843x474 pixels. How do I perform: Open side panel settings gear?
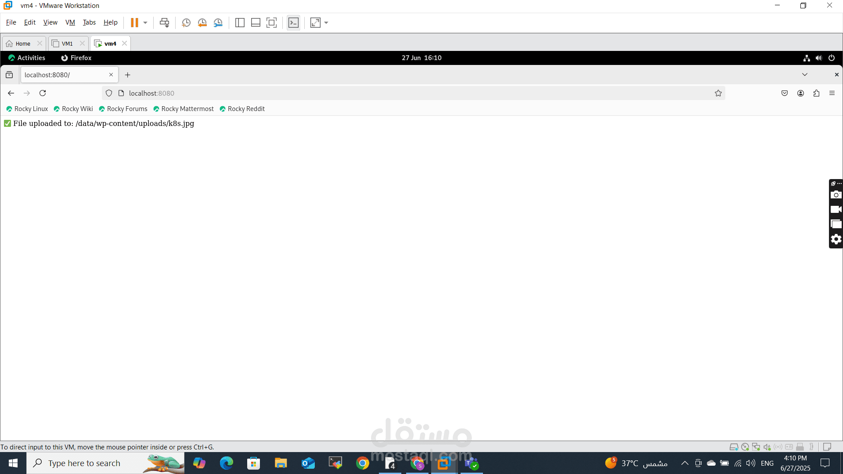(x=836, y=239)
